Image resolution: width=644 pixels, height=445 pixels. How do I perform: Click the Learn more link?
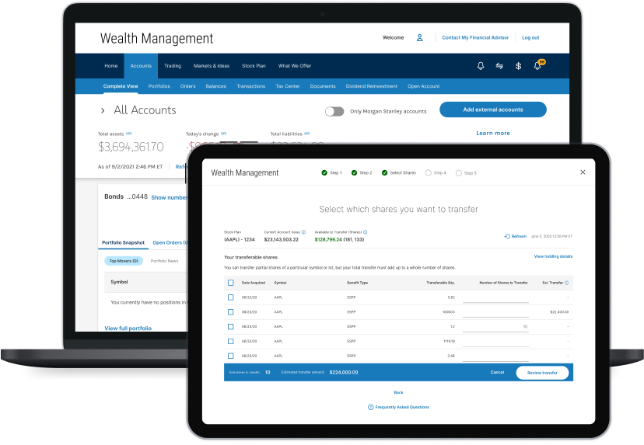coord(493,134)
